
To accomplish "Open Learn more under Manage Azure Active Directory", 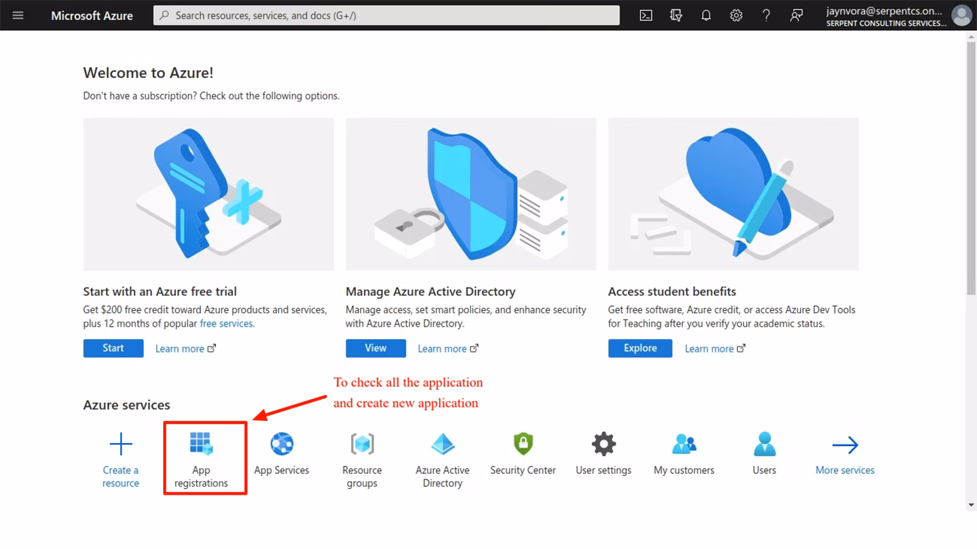I will tap(448, 349).
